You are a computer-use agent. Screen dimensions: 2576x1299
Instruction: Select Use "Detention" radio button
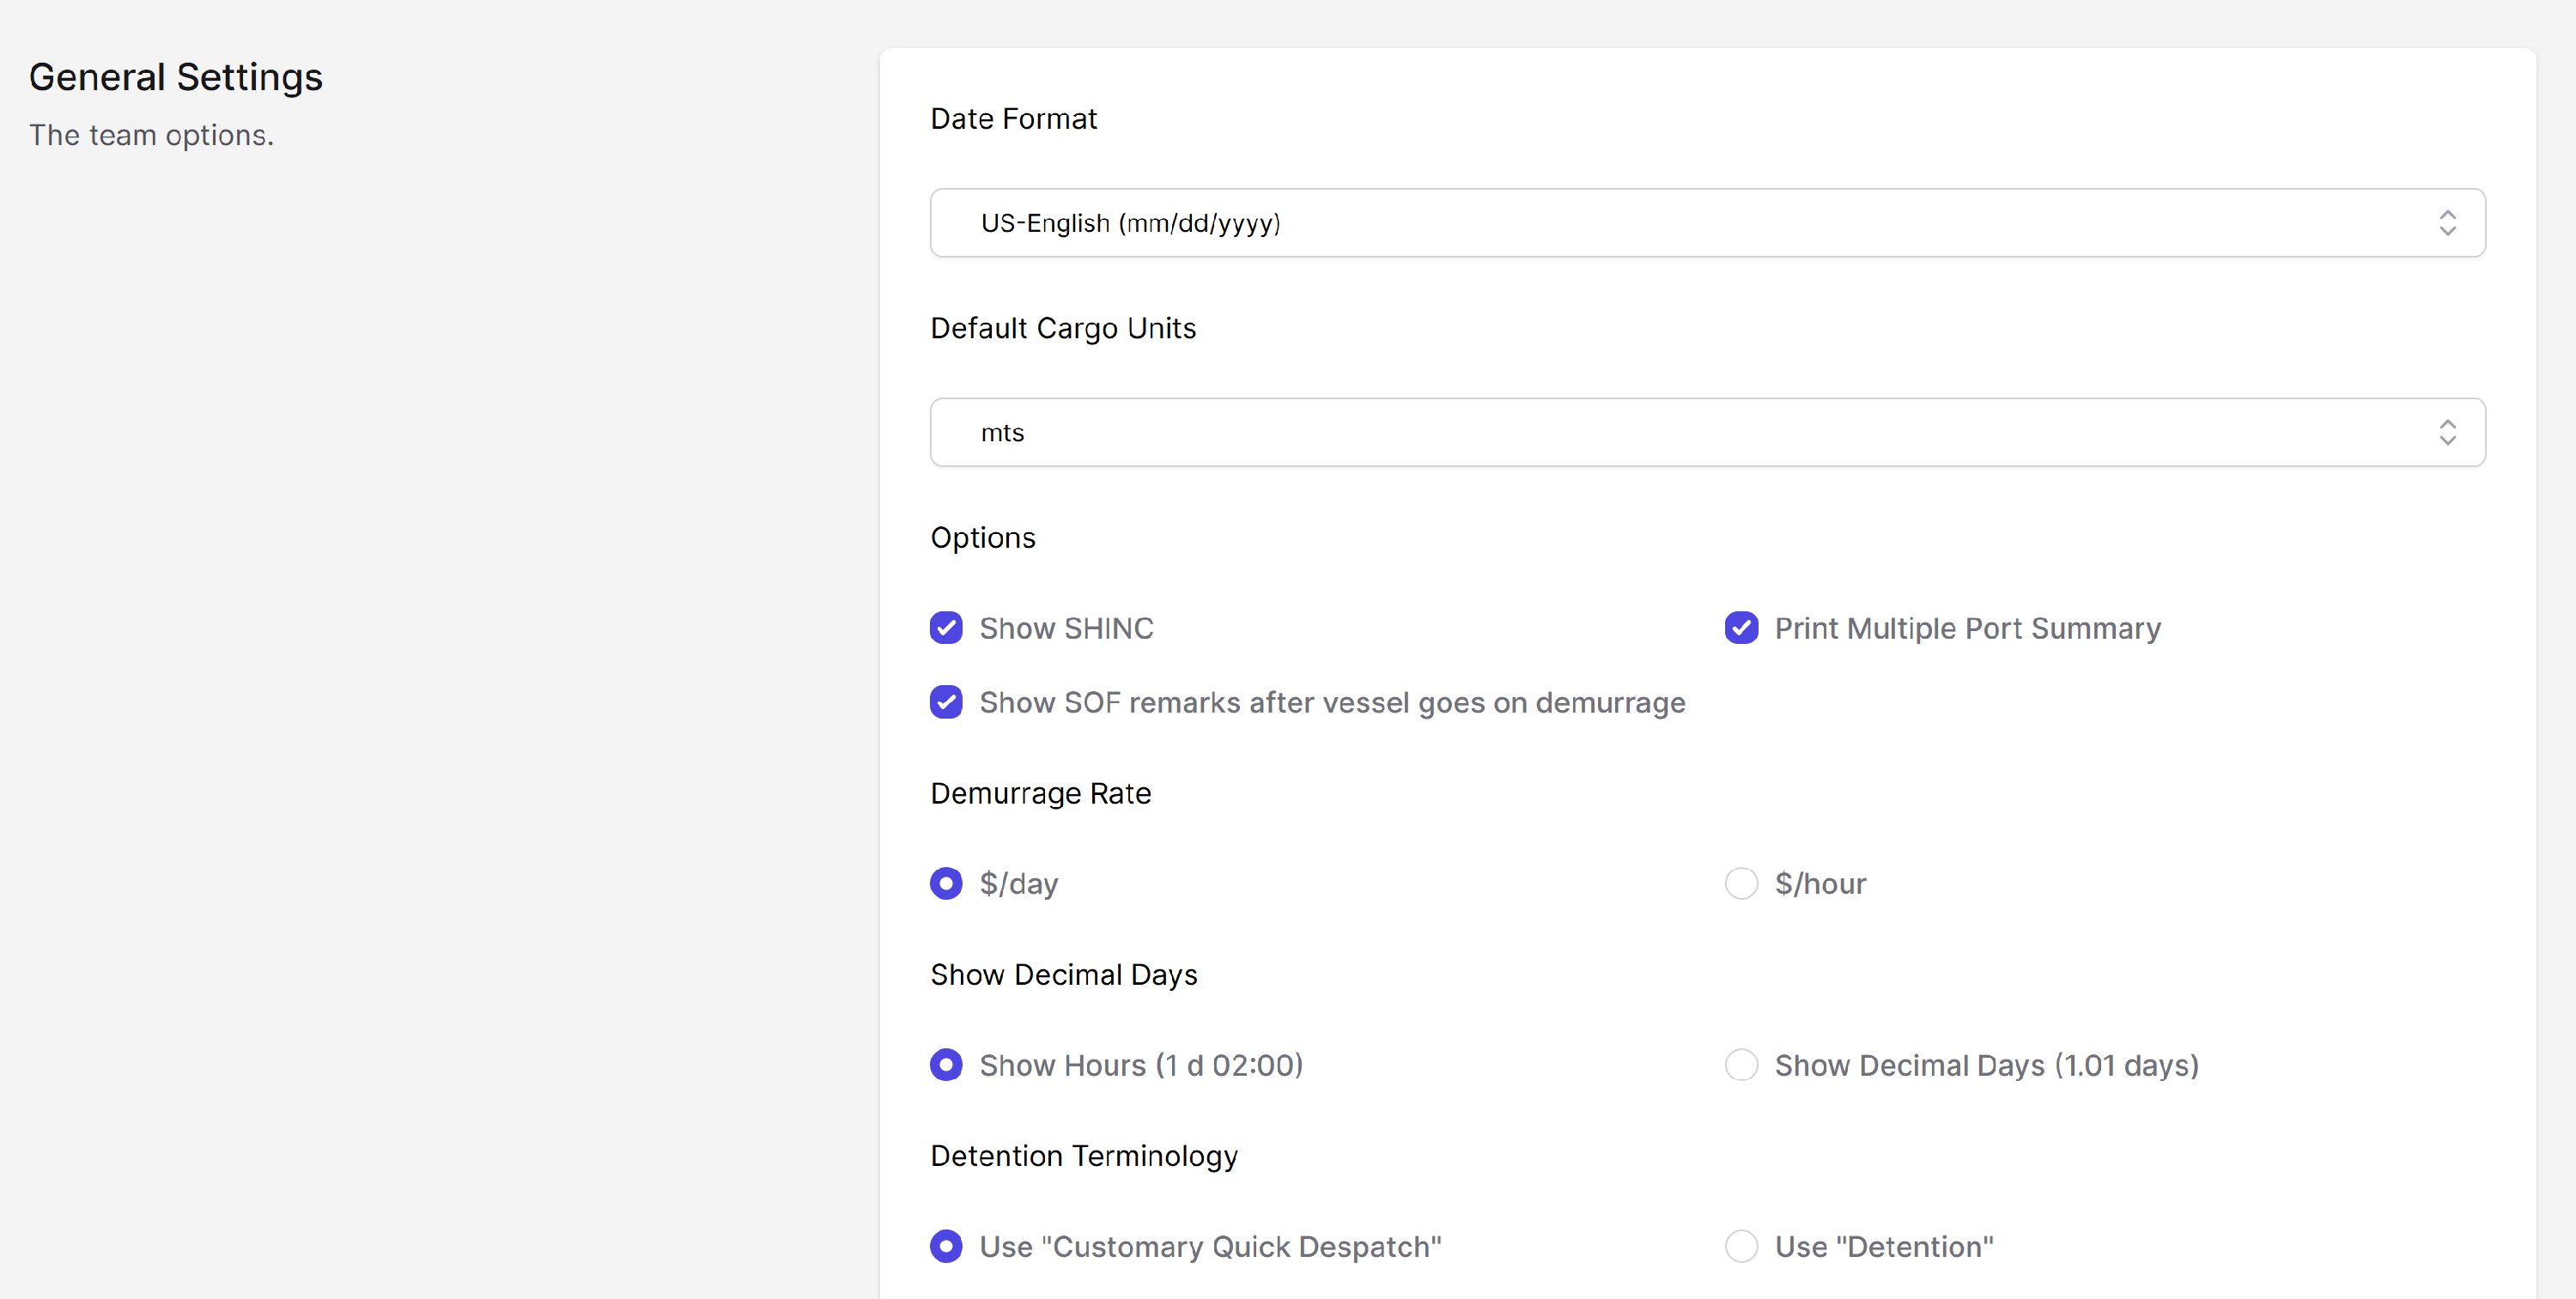point(1740,1246)
